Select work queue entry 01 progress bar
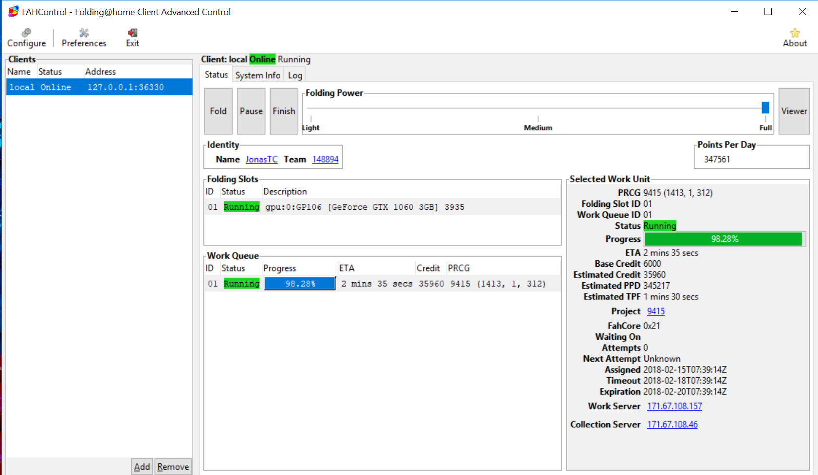818x475 pixels. [300, 283]
